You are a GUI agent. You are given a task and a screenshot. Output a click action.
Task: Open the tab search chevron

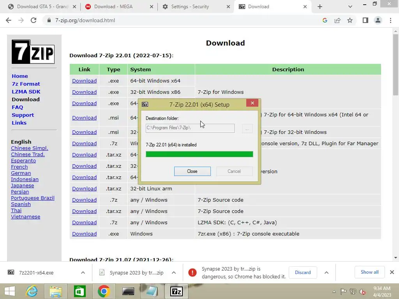coord(350,7)
